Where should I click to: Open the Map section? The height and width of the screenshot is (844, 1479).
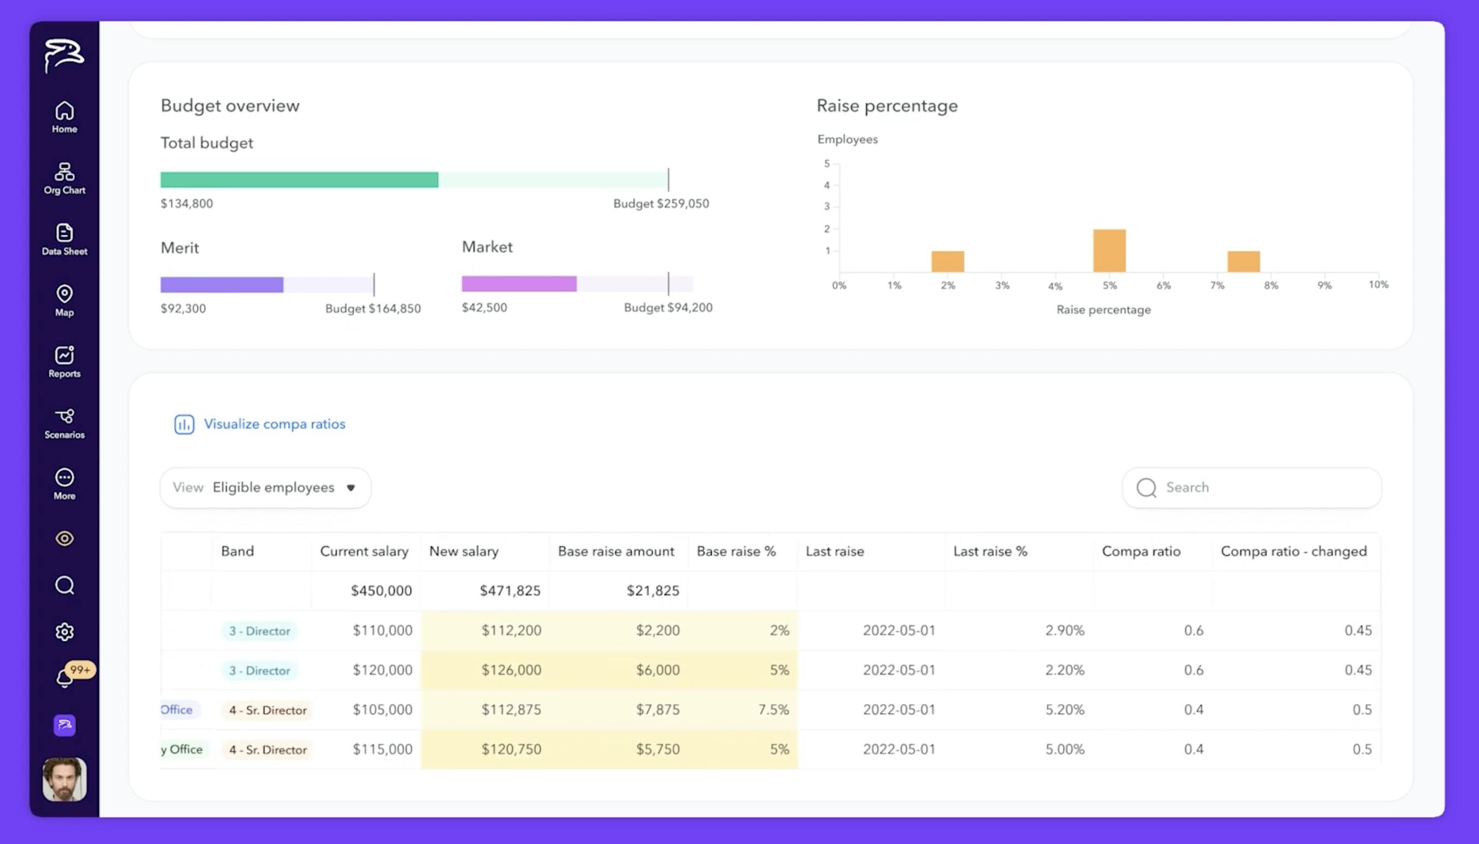tap(64, 300)
